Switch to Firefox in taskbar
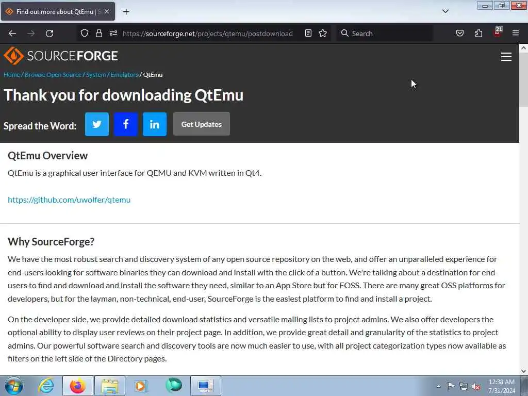This screenshot has width=528, height=396. point(77,386)
